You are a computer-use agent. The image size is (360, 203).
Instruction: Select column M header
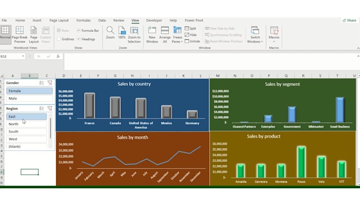(218, 76)
